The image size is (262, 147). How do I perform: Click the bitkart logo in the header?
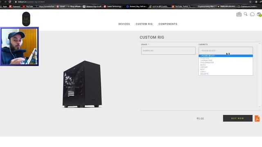click(26, 19)
